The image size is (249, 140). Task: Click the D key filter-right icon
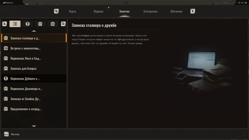(63, 24)
